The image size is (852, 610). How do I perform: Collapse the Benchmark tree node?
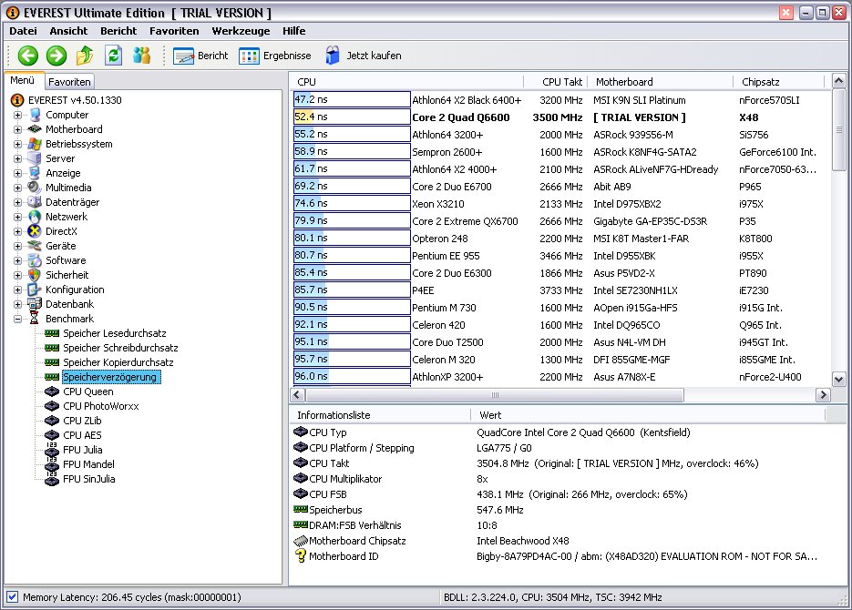(18, 319)
